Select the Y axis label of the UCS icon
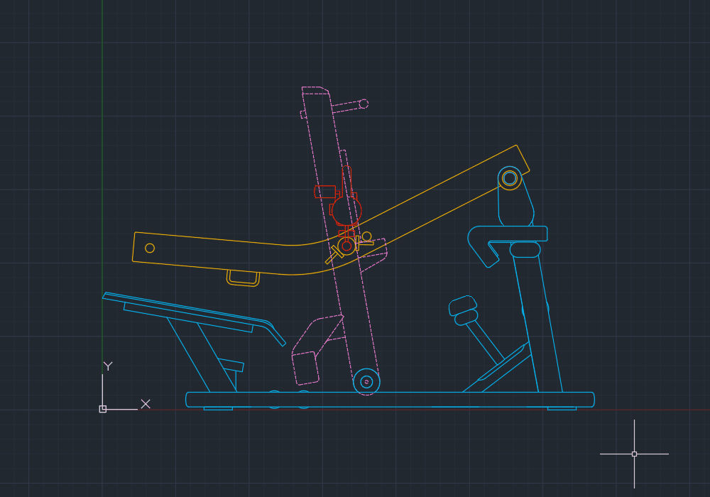Image resolution: width=710 pixels, height=497 pixels. (x=107, y=366)
